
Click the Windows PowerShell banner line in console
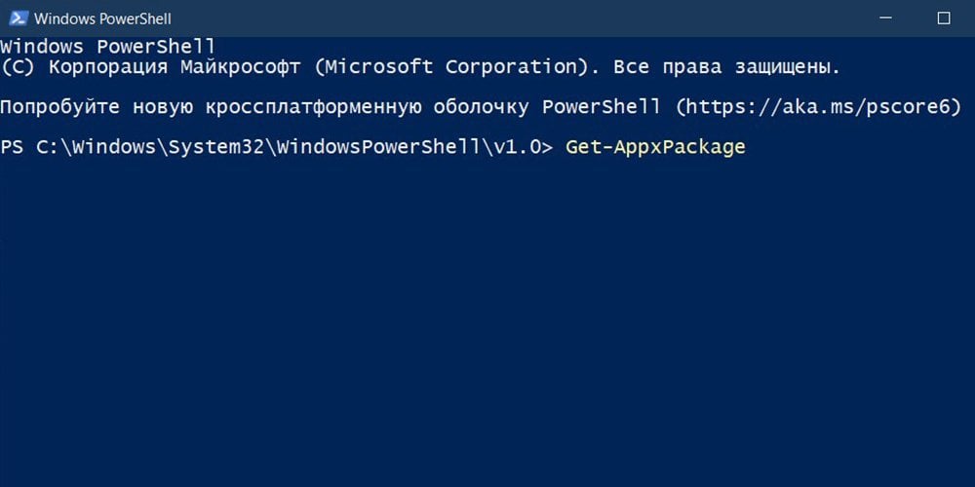[x=107, y=47]
